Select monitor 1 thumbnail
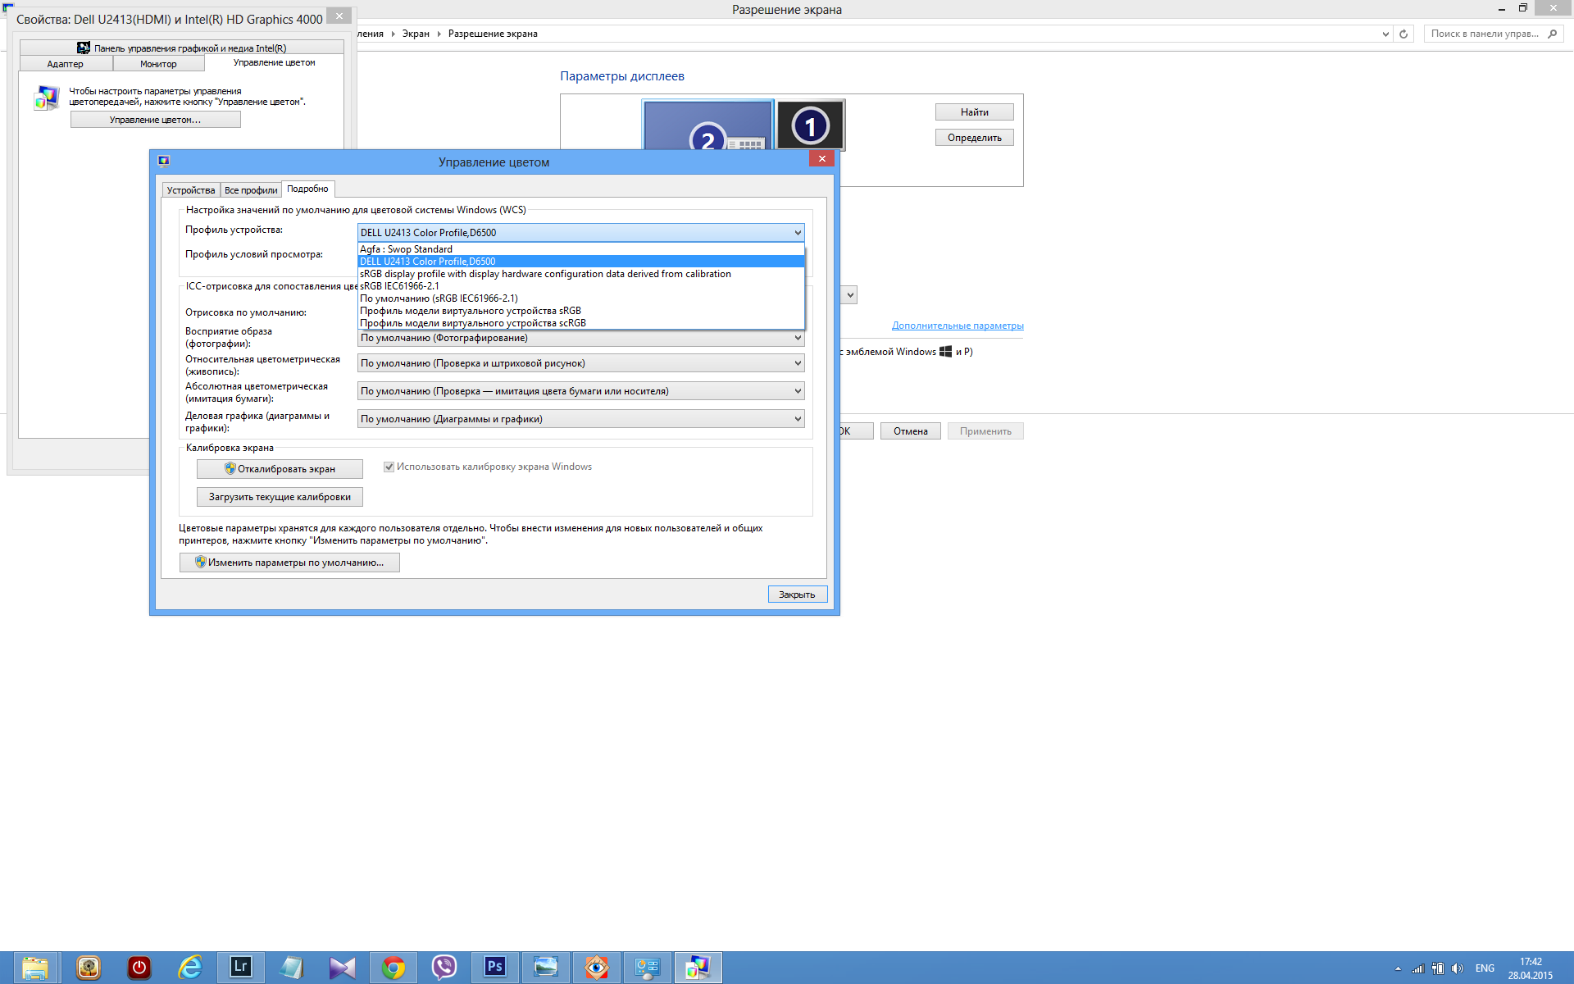Screen dimensions: 1574x984 (x=810, y=125)
